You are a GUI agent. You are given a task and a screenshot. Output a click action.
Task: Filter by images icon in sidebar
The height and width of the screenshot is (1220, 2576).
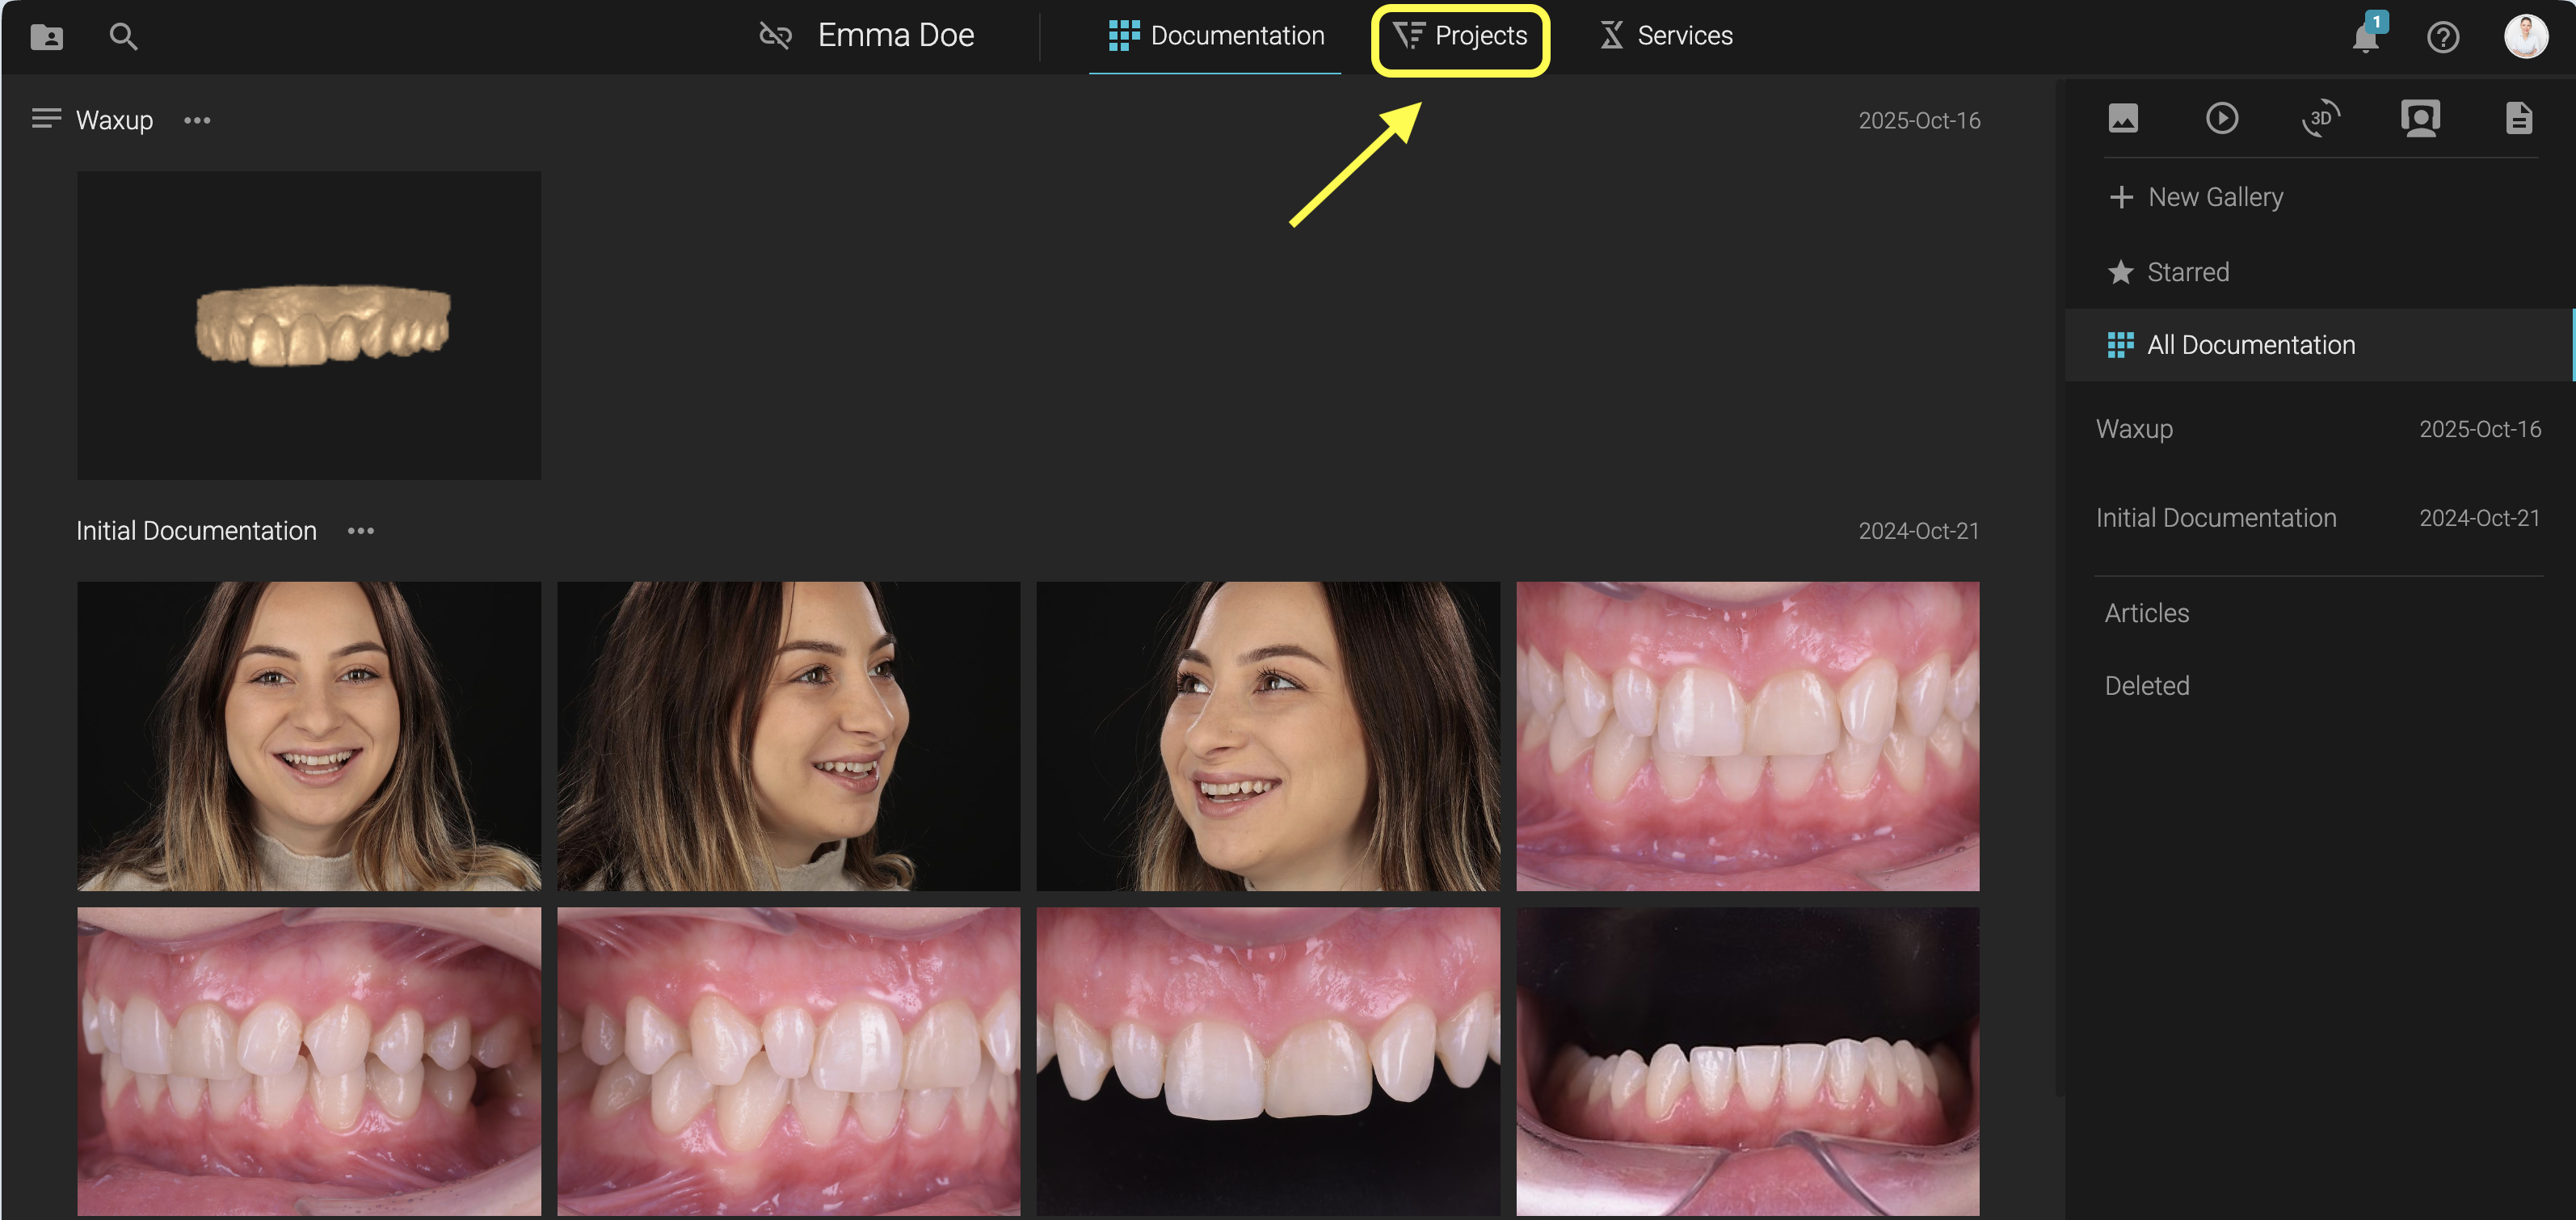coord(2123,119)
